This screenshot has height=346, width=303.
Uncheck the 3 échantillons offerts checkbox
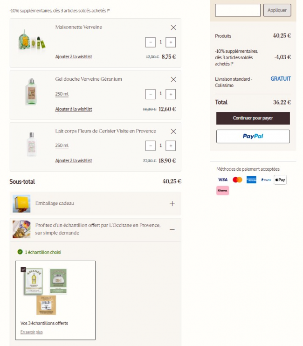click(x=23, y=269)
